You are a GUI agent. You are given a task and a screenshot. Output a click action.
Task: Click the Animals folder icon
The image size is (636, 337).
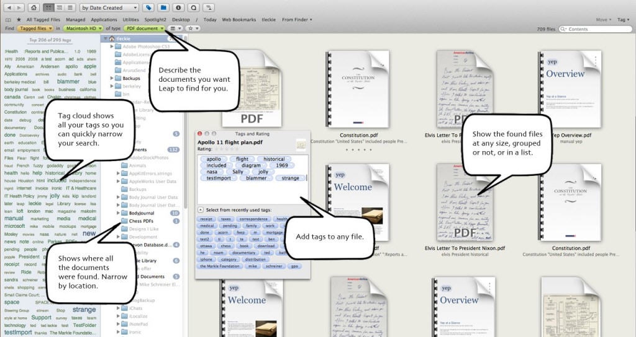coord(124,165)
